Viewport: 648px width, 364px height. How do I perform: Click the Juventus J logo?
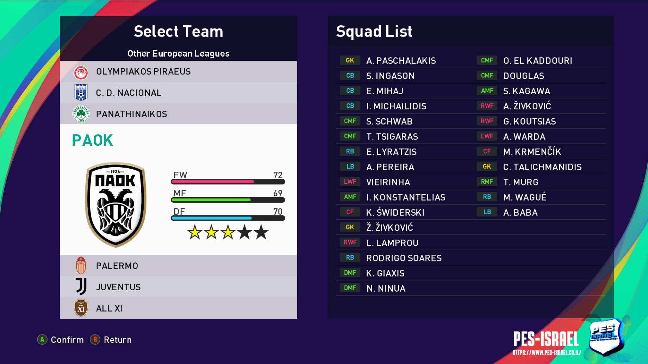[x=81, y=287]
